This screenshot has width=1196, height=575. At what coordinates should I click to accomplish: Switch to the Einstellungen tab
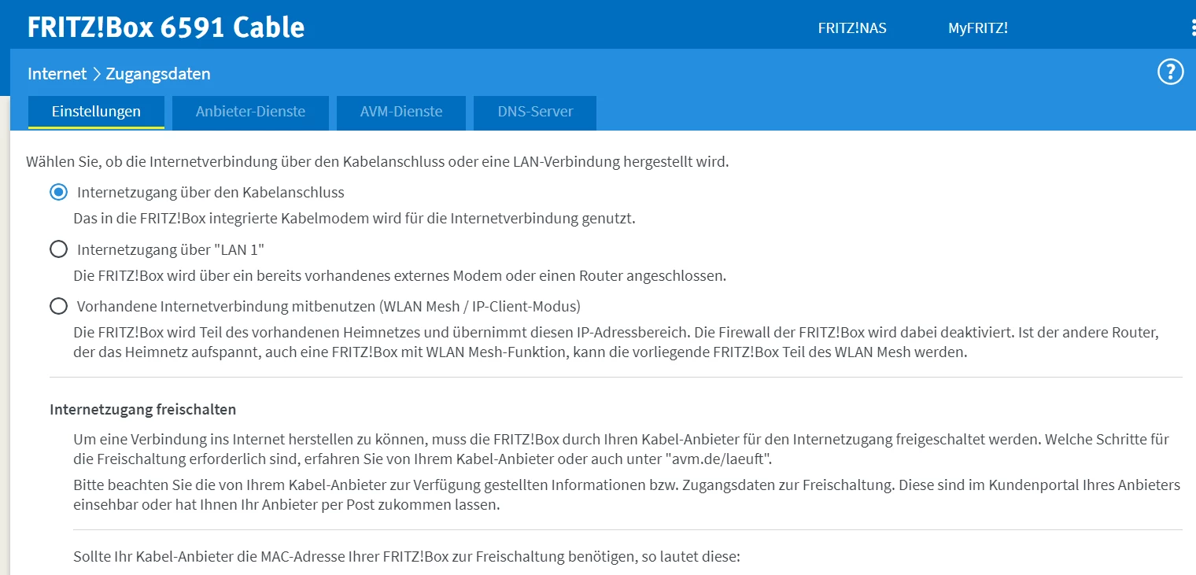pos(96,112)
